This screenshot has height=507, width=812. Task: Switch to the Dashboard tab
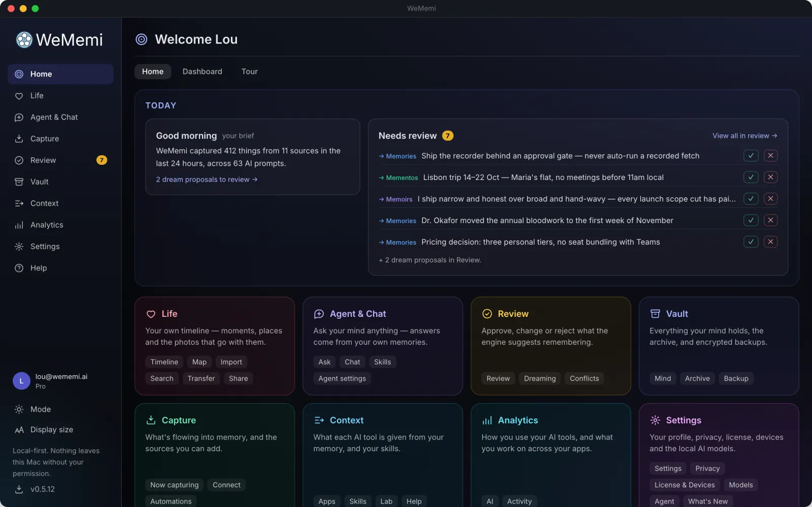[202, 71]
